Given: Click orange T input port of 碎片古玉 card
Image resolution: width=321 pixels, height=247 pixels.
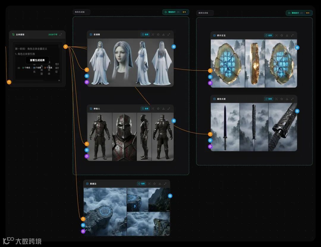Looking at the screenshot, I should pos(210,71).
